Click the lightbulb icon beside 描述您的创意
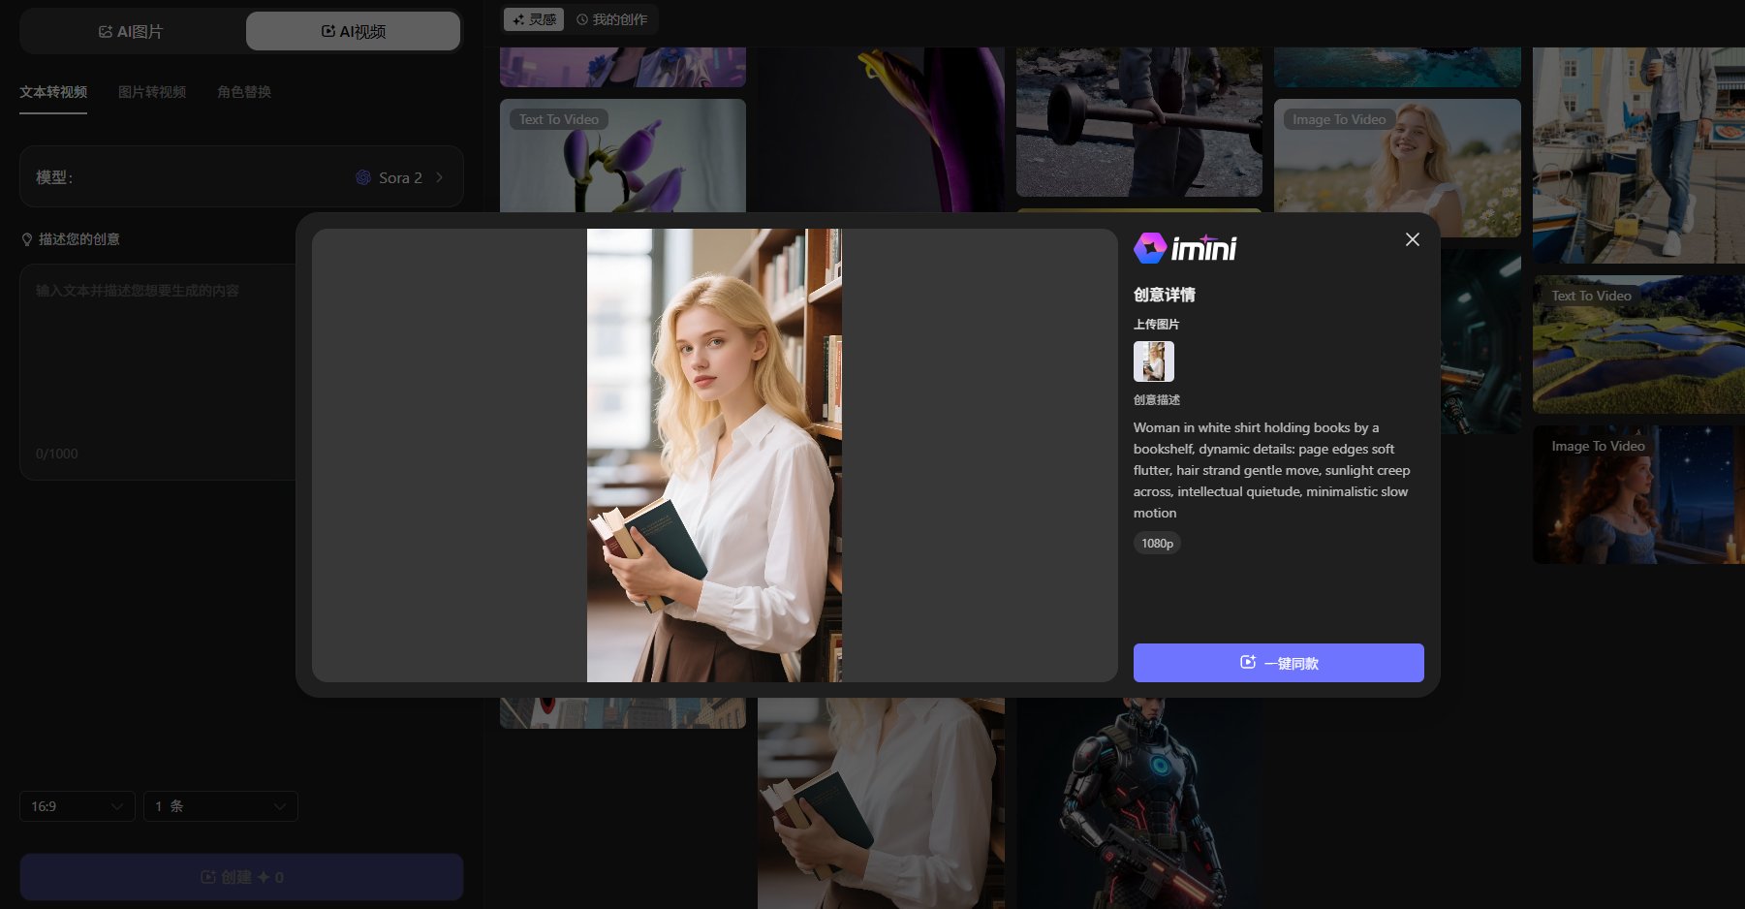Screen dimensions: 1745x909 [x=27, y=239]
